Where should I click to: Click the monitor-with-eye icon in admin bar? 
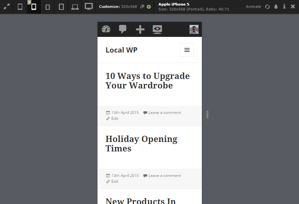coord(157,29)
